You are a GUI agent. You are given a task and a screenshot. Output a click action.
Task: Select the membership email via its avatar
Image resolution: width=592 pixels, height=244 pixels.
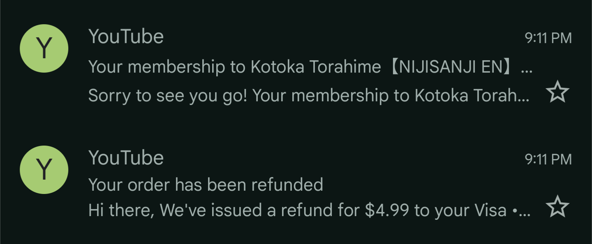point(44,48)
